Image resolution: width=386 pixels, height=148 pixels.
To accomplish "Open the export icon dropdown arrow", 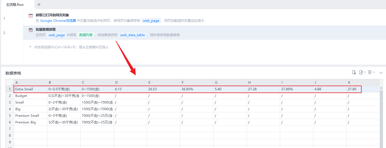I will click(x=365, y=72).
